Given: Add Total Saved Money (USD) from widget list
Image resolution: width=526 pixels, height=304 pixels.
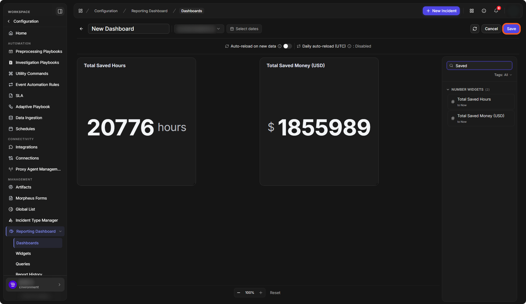Looking at the screenshot, I should coord(481,118).
